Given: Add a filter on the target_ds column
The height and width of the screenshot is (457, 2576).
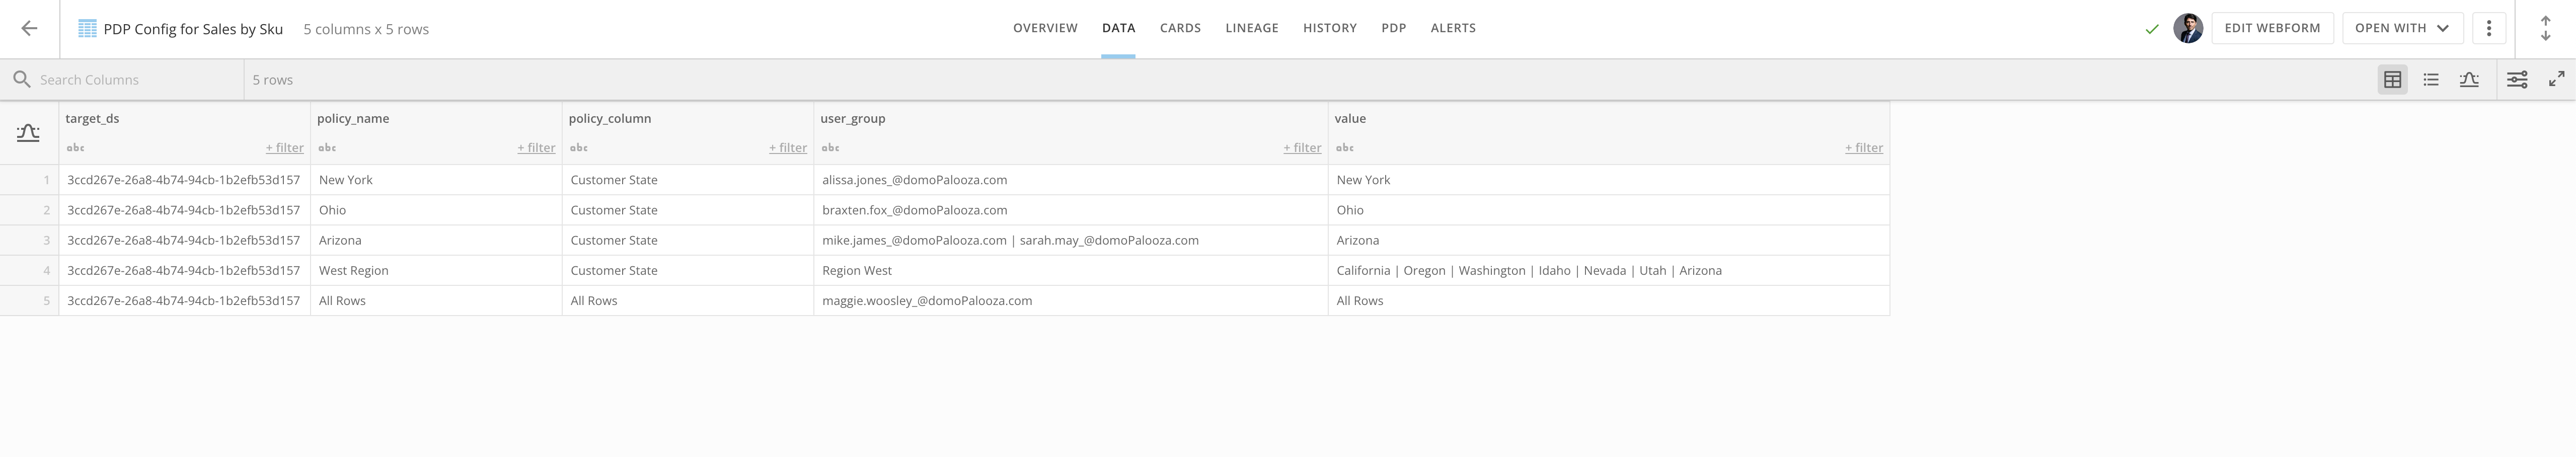Looking at the screenshot, I should click(284, 148).
